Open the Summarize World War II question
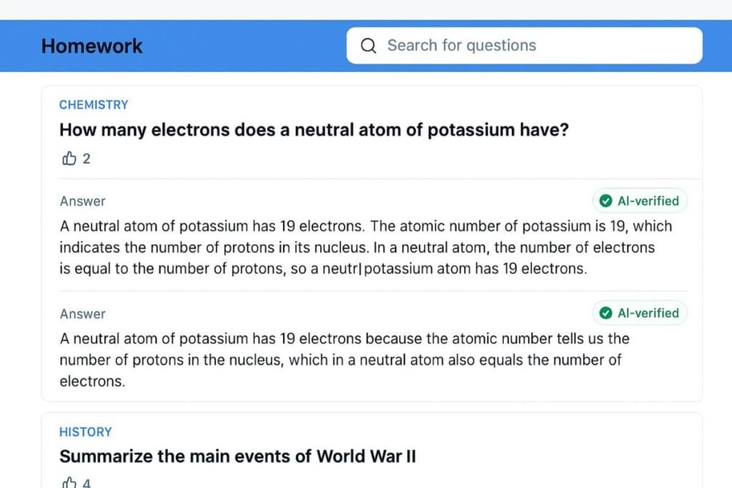The image size is (732, 488). (x=237, y=456)
